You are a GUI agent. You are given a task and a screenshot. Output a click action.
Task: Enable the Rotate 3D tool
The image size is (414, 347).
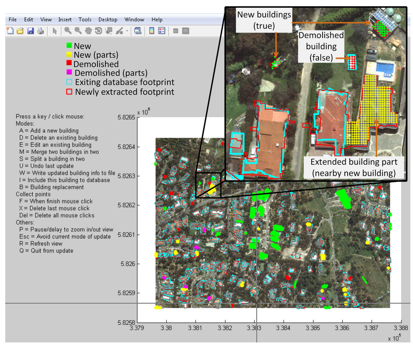tap(97, 31)
